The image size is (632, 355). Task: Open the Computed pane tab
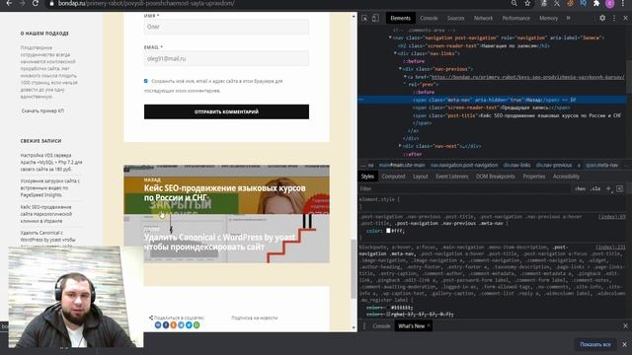pyautogui.click(x=393, y=177)
